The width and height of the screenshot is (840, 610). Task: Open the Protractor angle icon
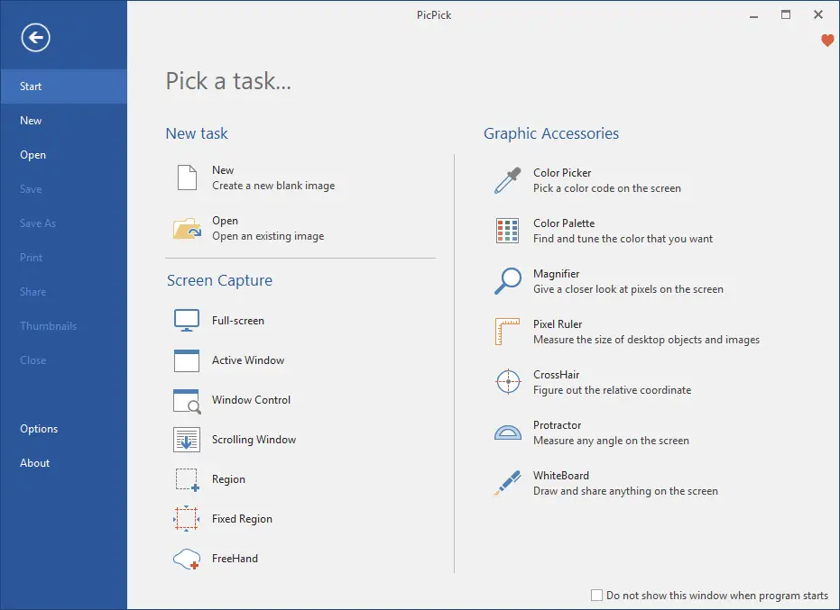508,432
